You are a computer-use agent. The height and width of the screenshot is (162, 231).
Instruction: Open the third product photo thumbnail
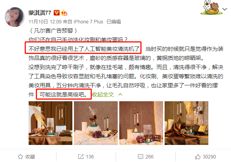141,123
